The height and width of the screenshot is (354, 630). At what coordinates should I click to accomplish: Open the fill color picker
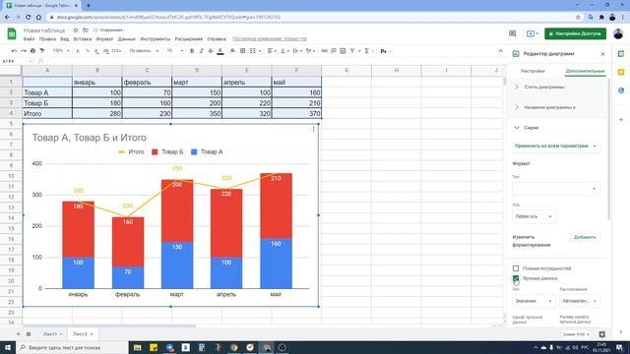232,51
